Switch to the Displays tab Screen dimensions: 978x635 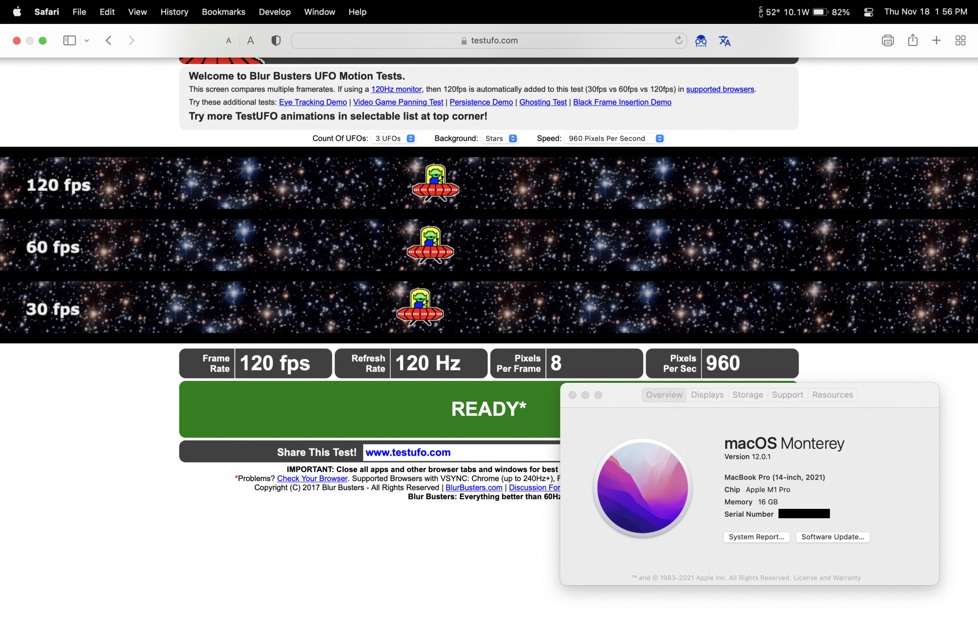707,395
